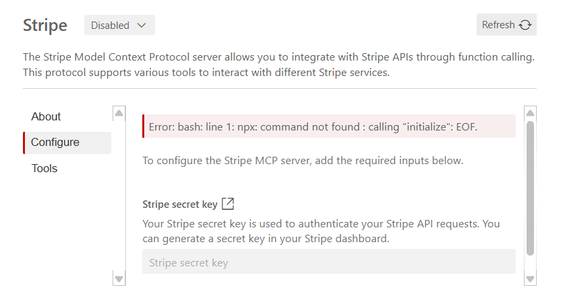Click the chevron on the Disabled dropdown
565x302 pixels.
(141, 26)
